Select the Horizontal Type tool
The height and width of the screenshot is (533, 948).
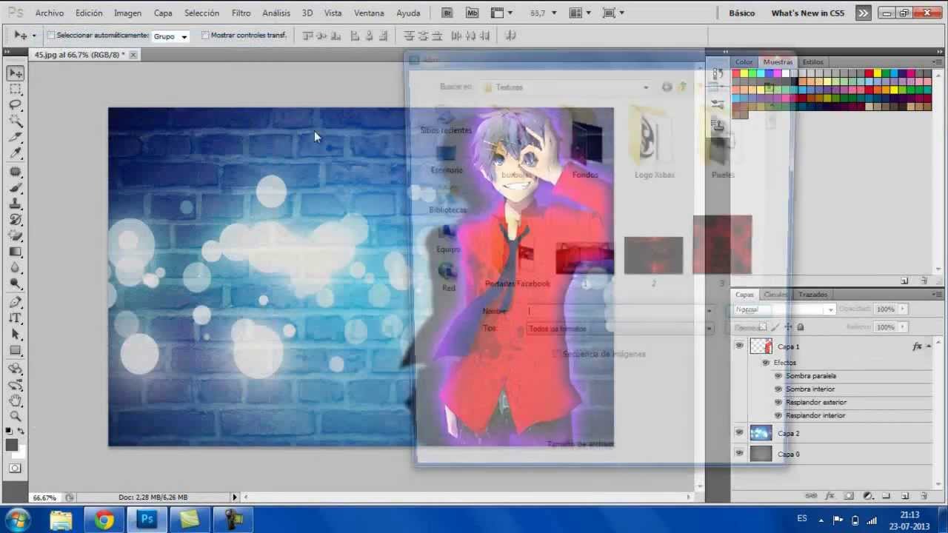[x=16, y=318]
